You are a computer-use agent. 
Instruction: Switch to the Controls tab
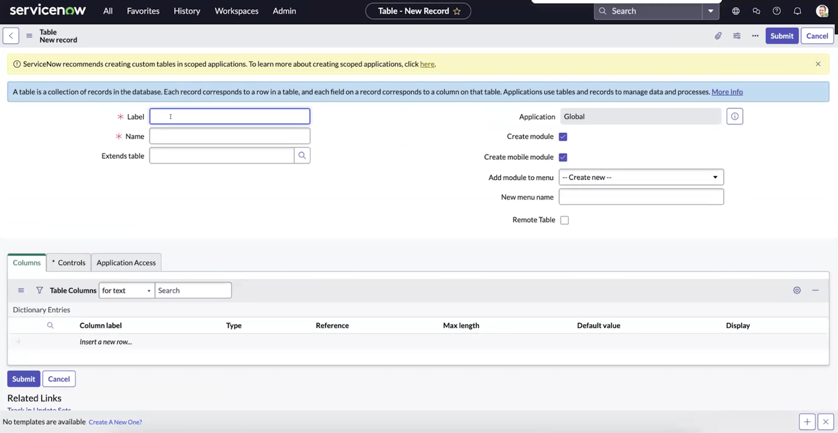[x=69, y=263]
